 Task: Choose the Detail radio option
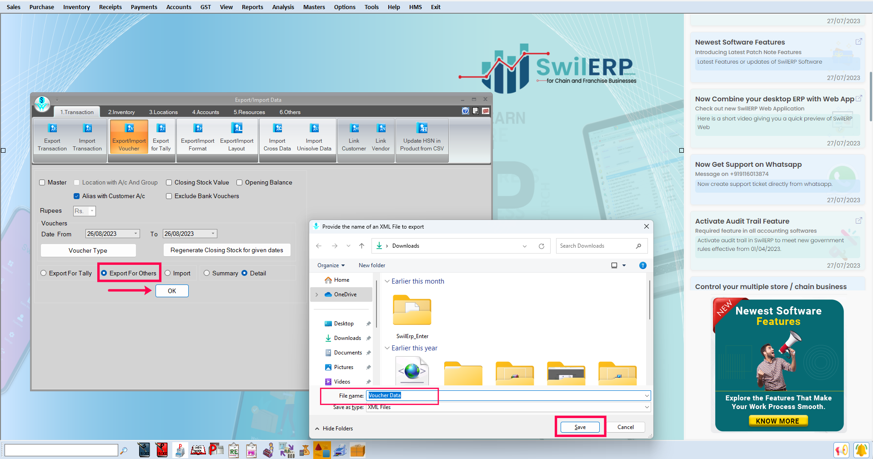(245, 273)
